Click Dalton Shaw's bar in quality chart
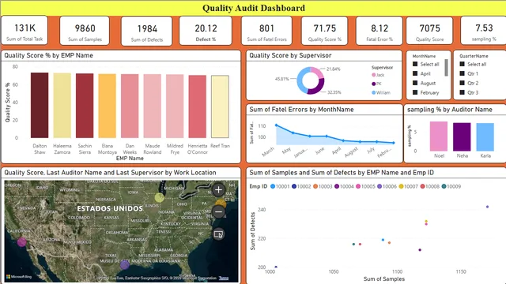The image size is (506, 284). tap(40, 105)
